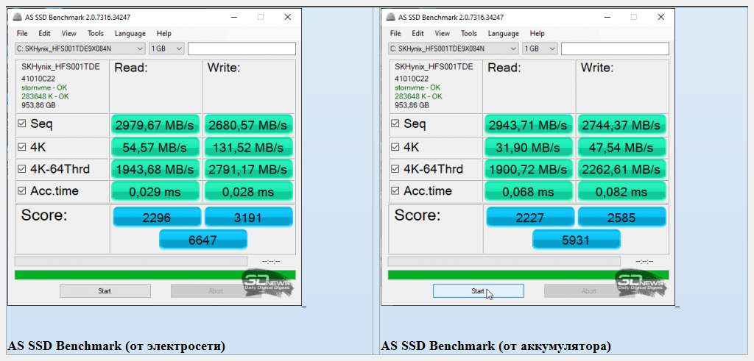Click read score 2227
Screen dimensions: 754x361
[x=530, y=217]
